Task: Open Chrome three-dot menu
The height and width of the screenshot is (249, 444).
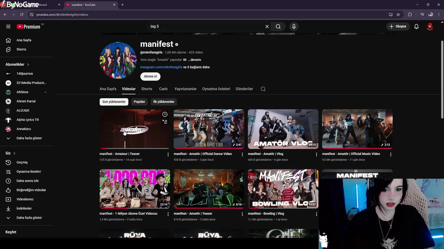Action: (x=439, y=15)
